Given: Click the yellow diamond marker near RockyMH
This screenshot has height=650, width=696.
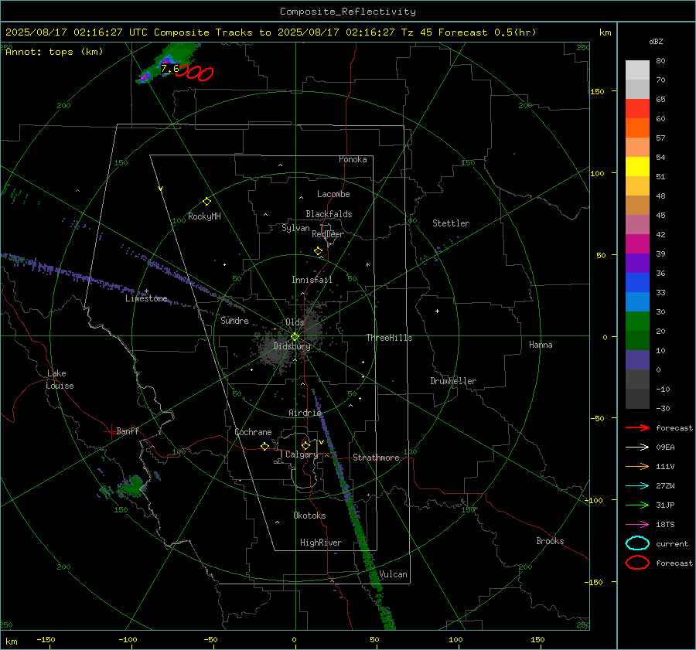Looking at the screenshot, I should (206, 202).
